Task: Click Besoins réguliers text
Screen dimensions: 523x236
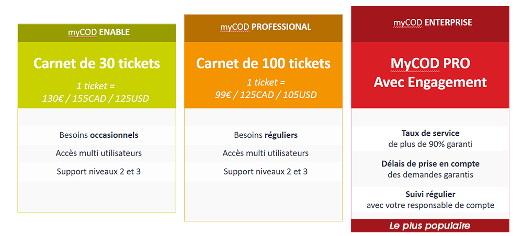Action: click(266, 135)
